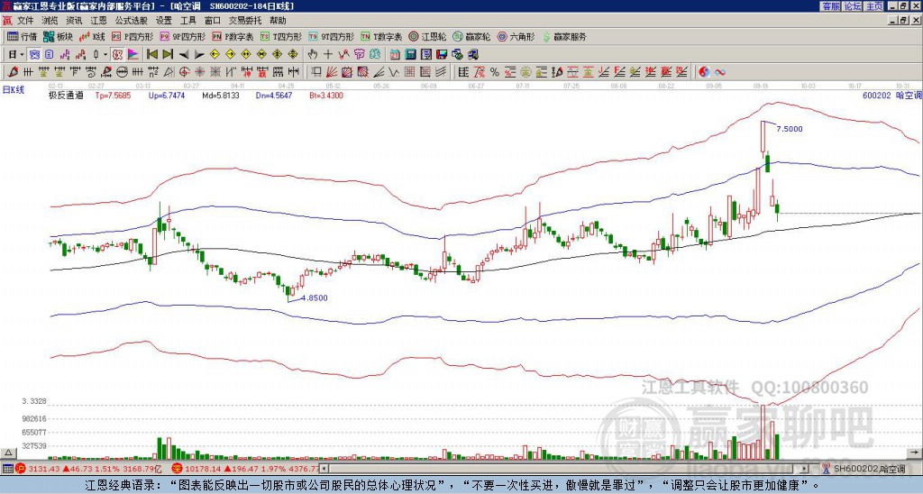Click the 板块 toolbar button
The width and height of the screenshot is (923, 494).
tap(58, 36)
